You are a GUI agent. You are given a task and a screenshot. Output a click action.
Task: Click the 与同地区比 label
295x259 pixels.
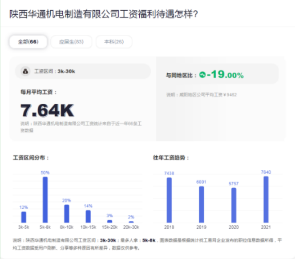[181, 76]
